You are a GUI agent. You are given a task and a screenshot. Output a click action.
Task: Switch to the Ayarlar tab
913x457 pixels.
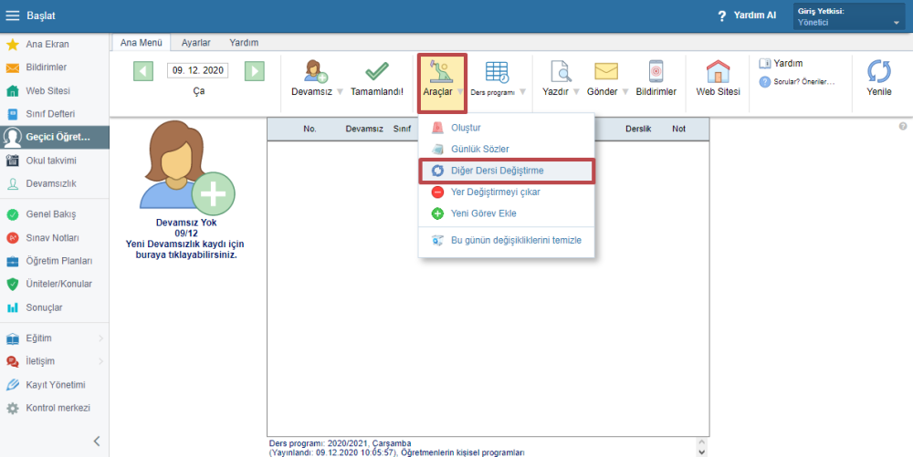(x=195, y=43)
